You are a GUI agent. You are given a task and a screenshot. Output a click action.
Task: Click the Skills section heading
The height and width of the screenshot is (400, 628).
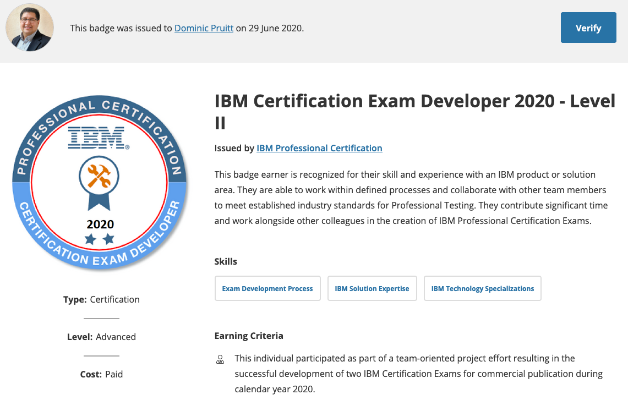pos(226,261)
